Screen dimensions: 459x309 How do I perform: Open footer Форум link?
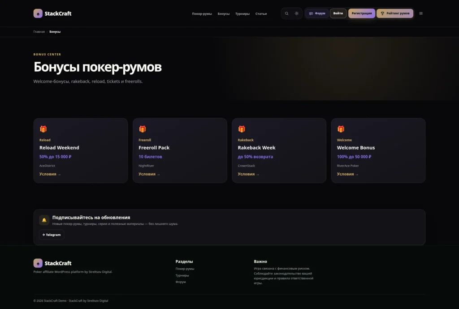181,282
